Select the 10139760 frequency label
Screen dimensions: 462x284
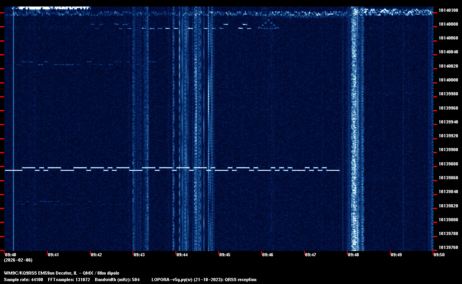coord(448,247)
